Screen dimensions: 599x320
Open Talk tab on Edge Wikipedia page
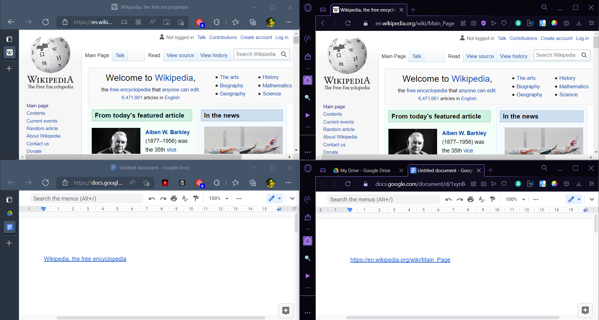tap(120, 55)
